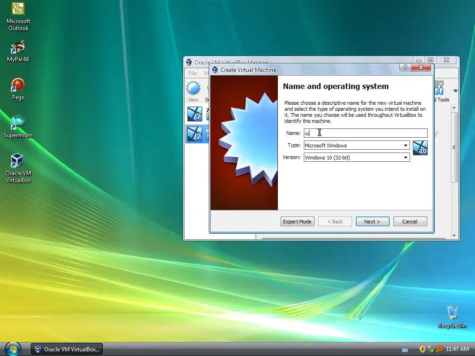This screenshot has width=475, height=356.
Task: Click the help question mark in dialog title
Action: 405,67
